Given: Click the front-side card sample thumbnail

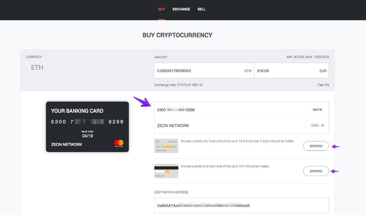Looking at the screenshot, I should (166, 146).
